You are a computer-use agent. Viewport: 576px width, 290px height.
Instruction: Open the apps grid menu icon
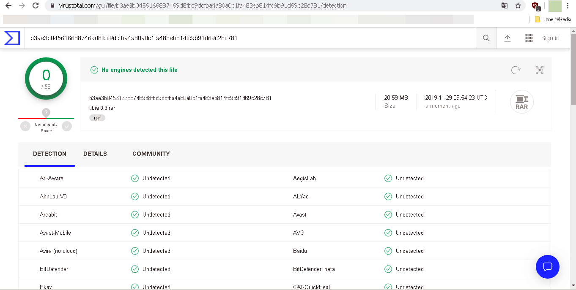coord(528,38)
